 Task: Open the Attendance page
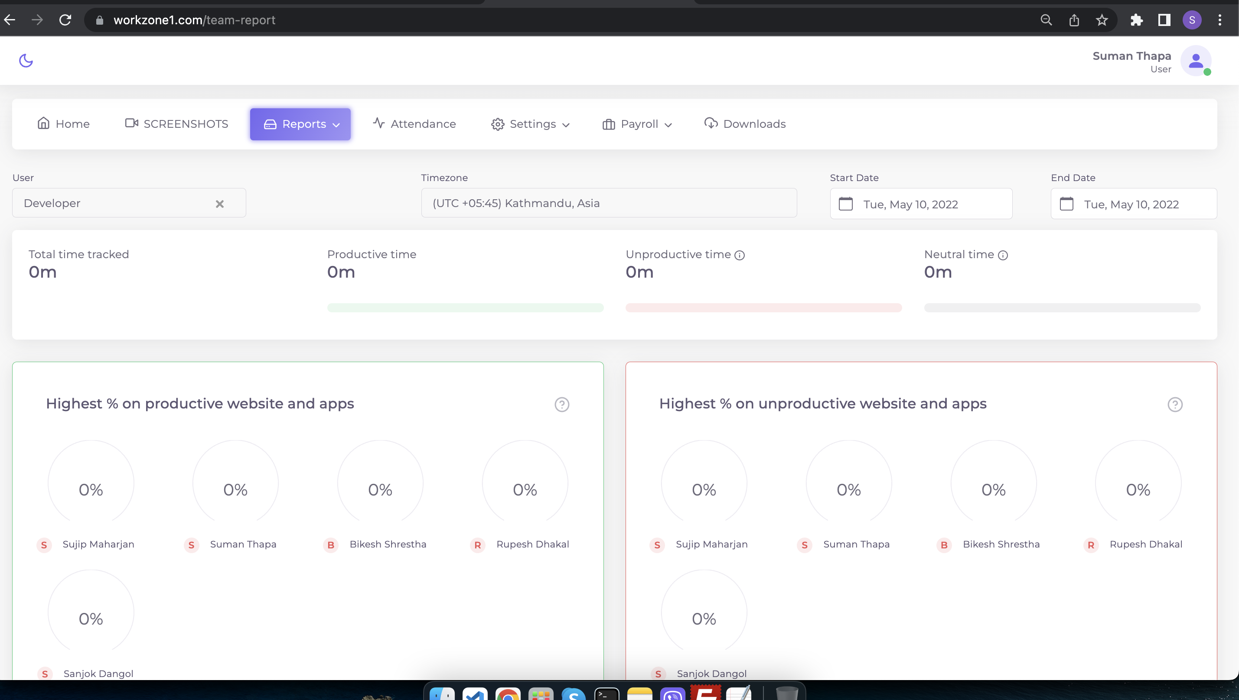pos(414,124)
